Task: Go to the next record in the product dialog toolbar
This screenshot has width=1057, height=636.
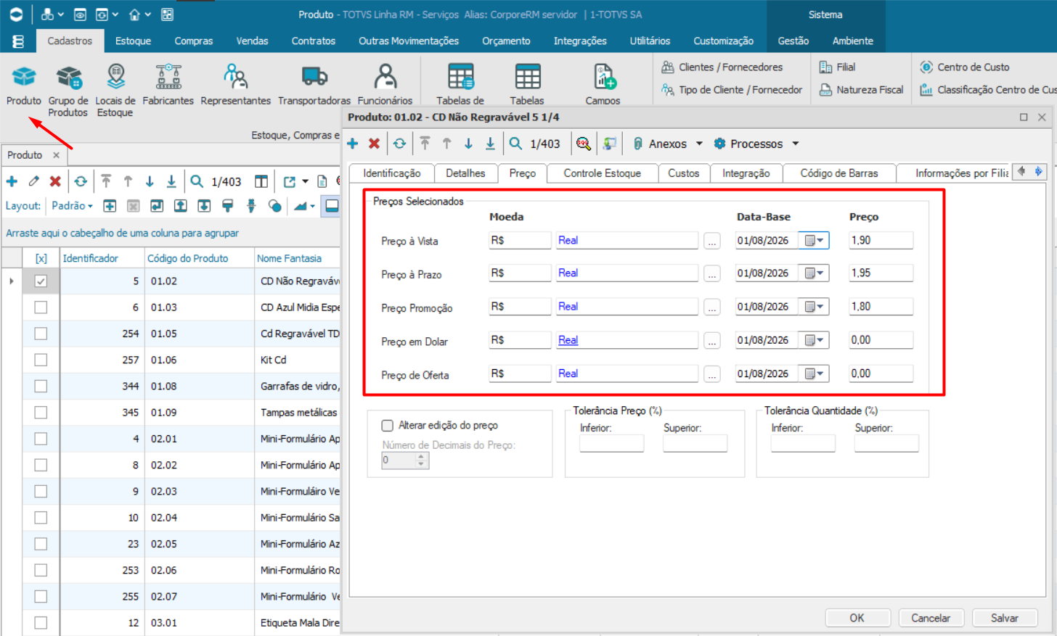Action: click(468, 144)
